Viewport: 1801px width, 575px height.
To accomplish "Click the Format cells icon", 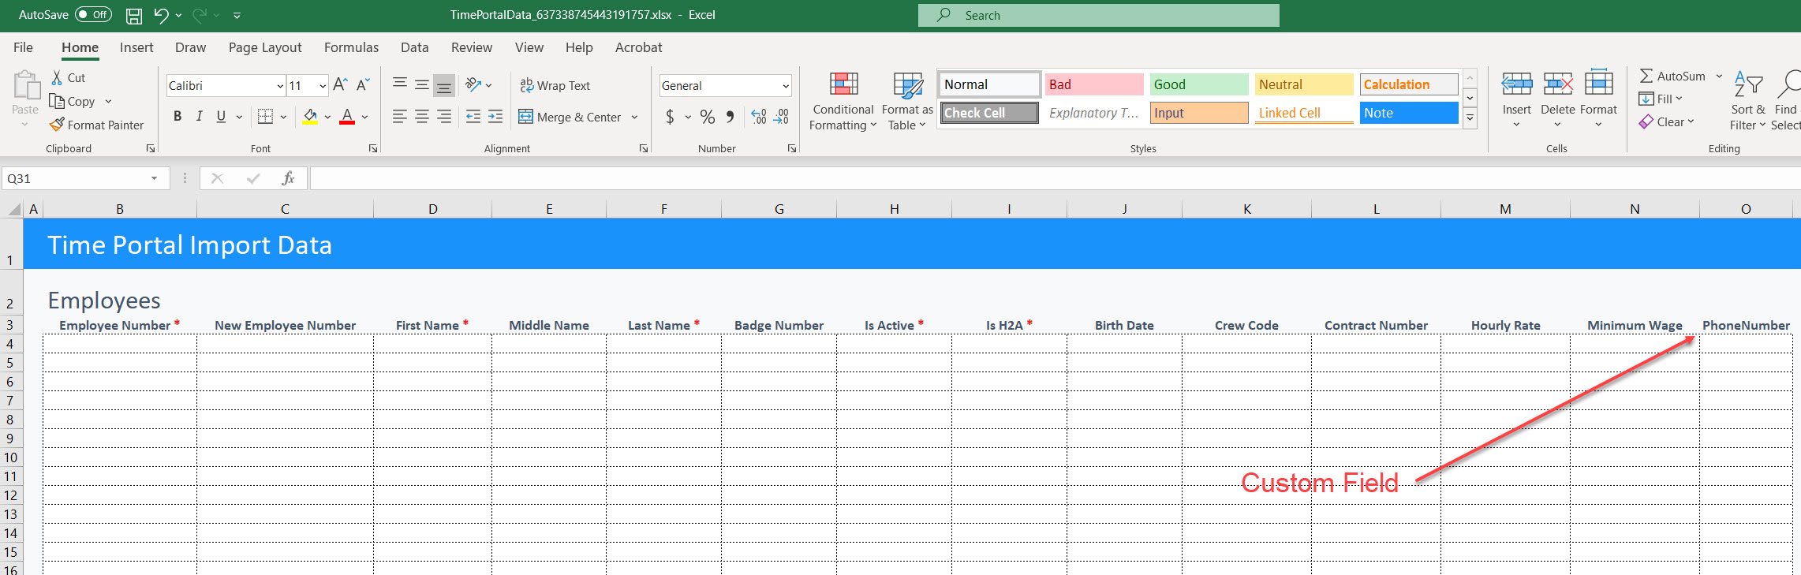I will pyautogui.click(x=1598, y=84).
